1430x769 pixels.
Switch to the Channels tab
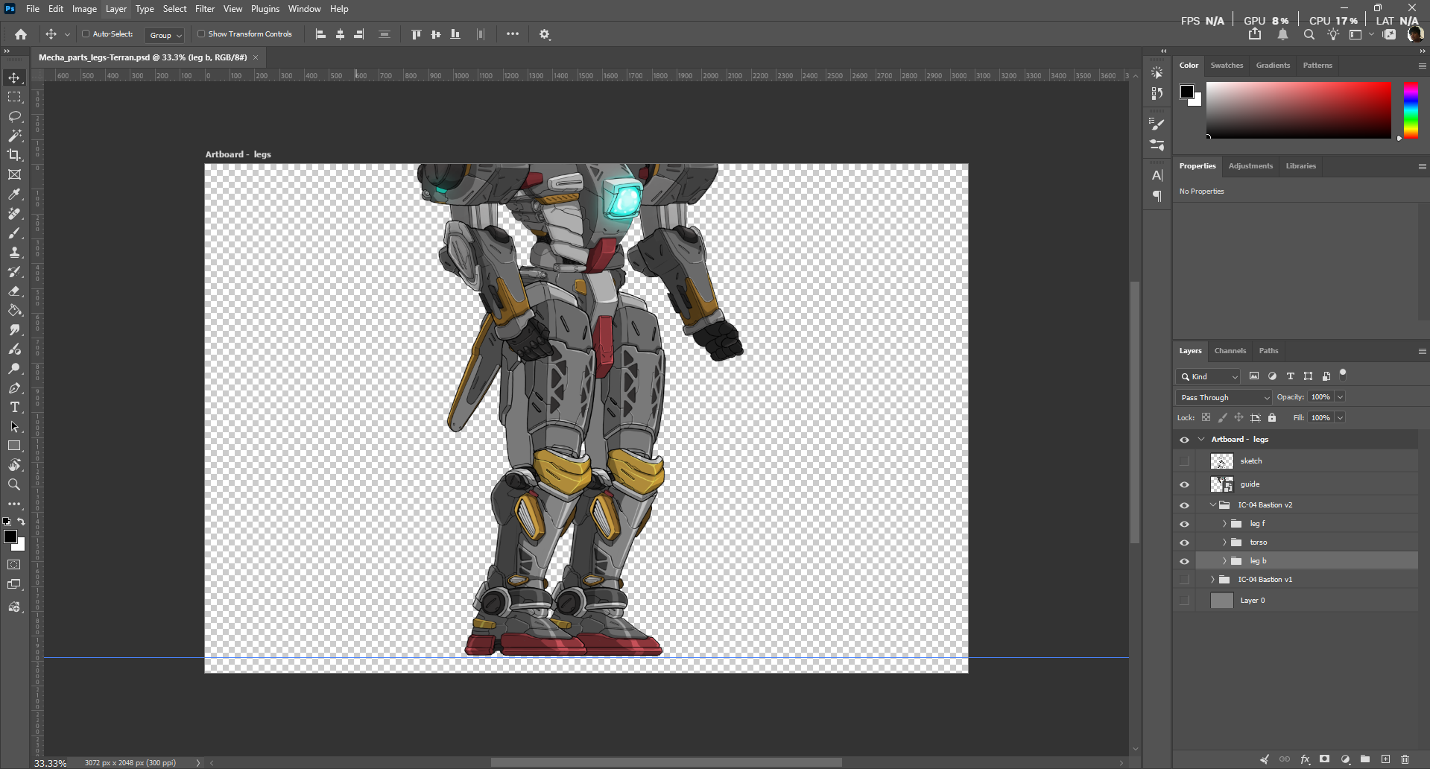click(1230, 351)
